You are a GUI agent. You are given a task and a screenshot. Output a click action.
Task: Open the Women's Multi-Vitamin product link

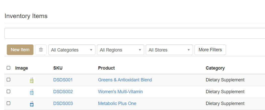[x=120, y=92]
